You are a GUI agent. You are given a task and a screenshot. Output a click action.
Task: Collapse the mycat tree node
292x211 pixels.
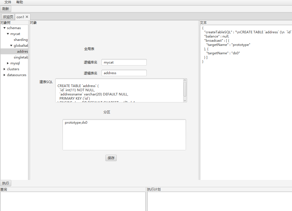coord(8,34)
